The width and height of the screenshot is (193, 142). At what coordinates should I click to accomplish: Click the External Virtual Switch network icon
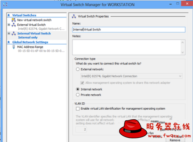pos(14,25)
